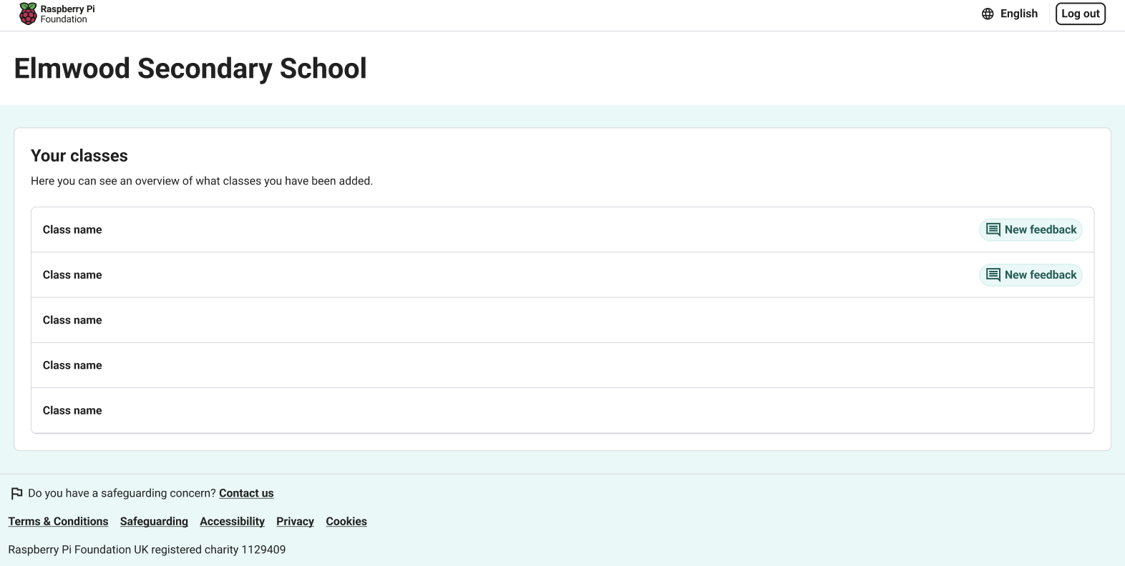Open the Terms & Conditions link
Screen dimensions: 1125x566
tap(58, 522)
